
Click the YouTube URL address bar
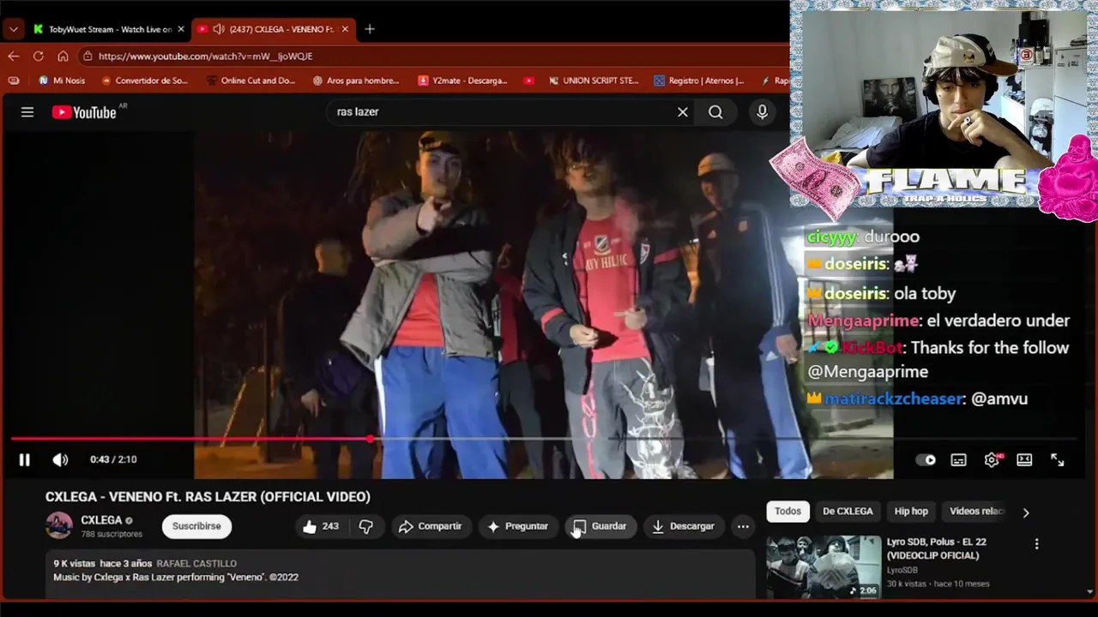point(429,56)
